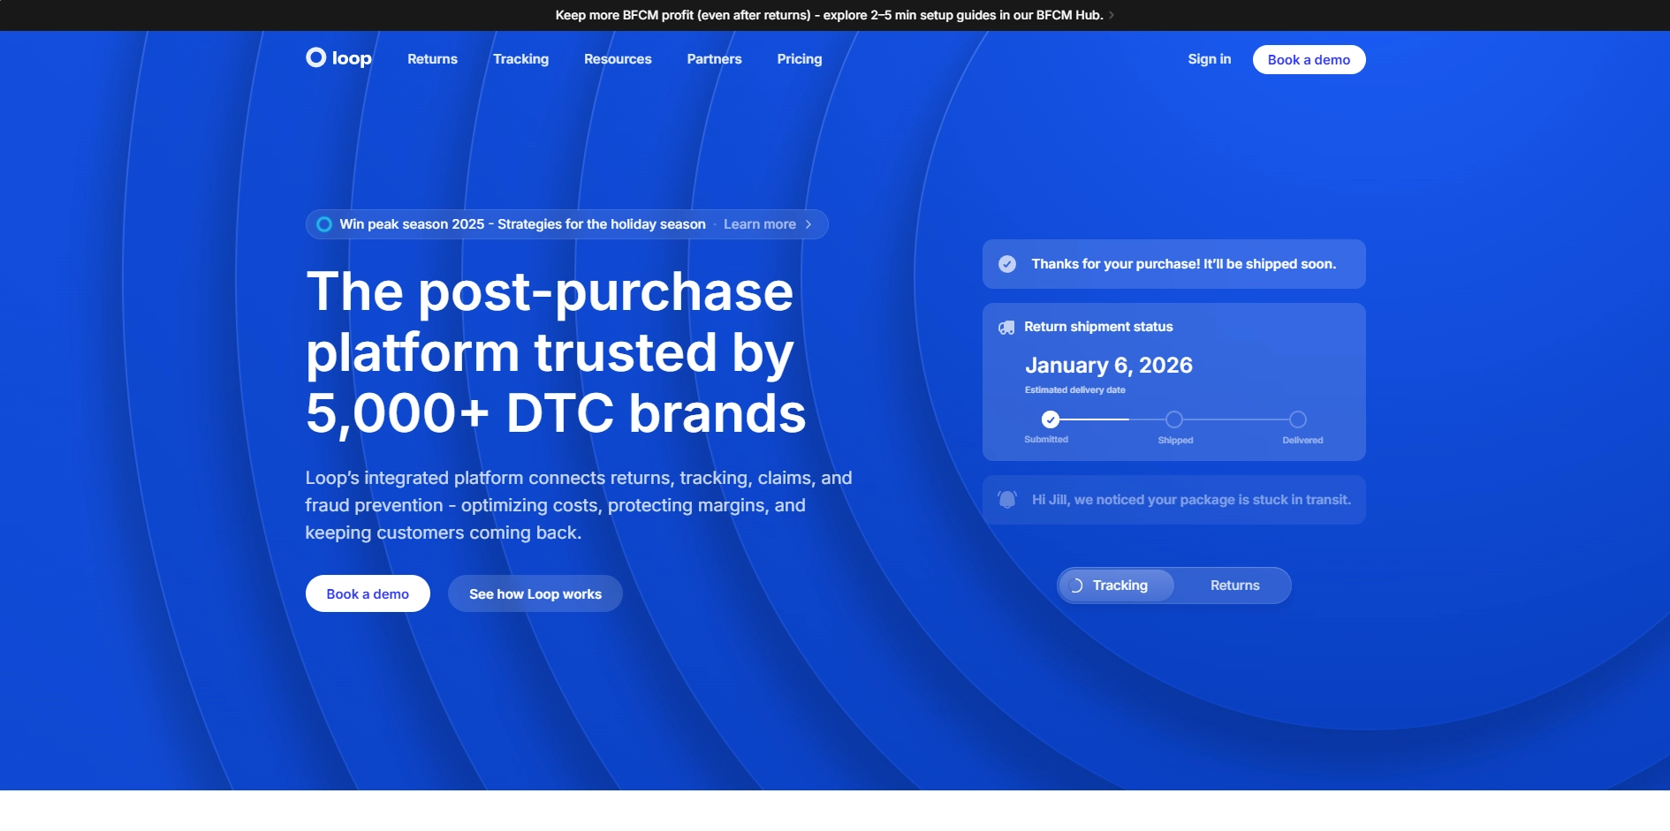The image size is (1670, 831).
Task: Click the truck icon next to Return shipment status
Action: click(x=1006, y=328)
